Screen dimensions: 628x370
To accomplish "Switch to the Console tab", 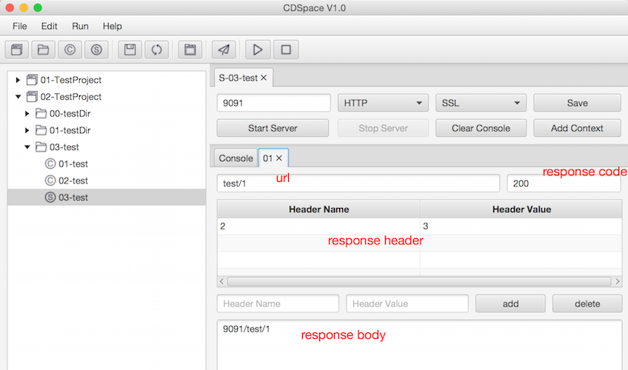I will click(235, 158).
